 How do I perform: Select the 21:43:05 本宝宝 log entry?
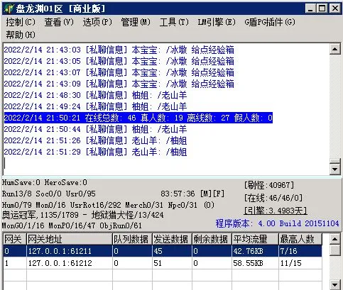119,61
